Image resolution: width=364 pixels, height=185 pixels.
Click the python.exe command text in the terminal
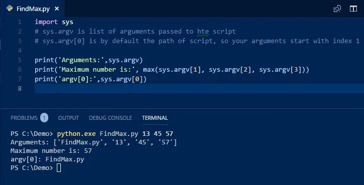76,133
